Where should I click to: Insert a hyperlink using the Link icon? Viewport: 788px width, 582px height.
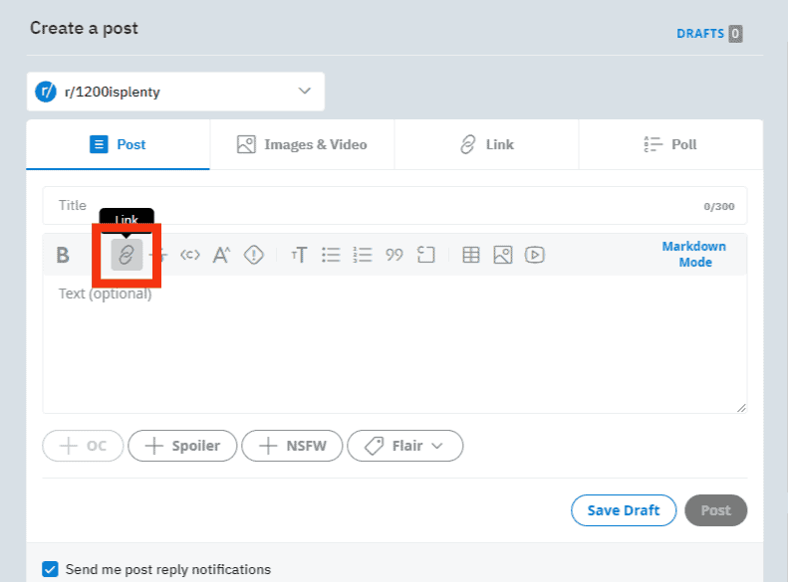pos(127,255)
